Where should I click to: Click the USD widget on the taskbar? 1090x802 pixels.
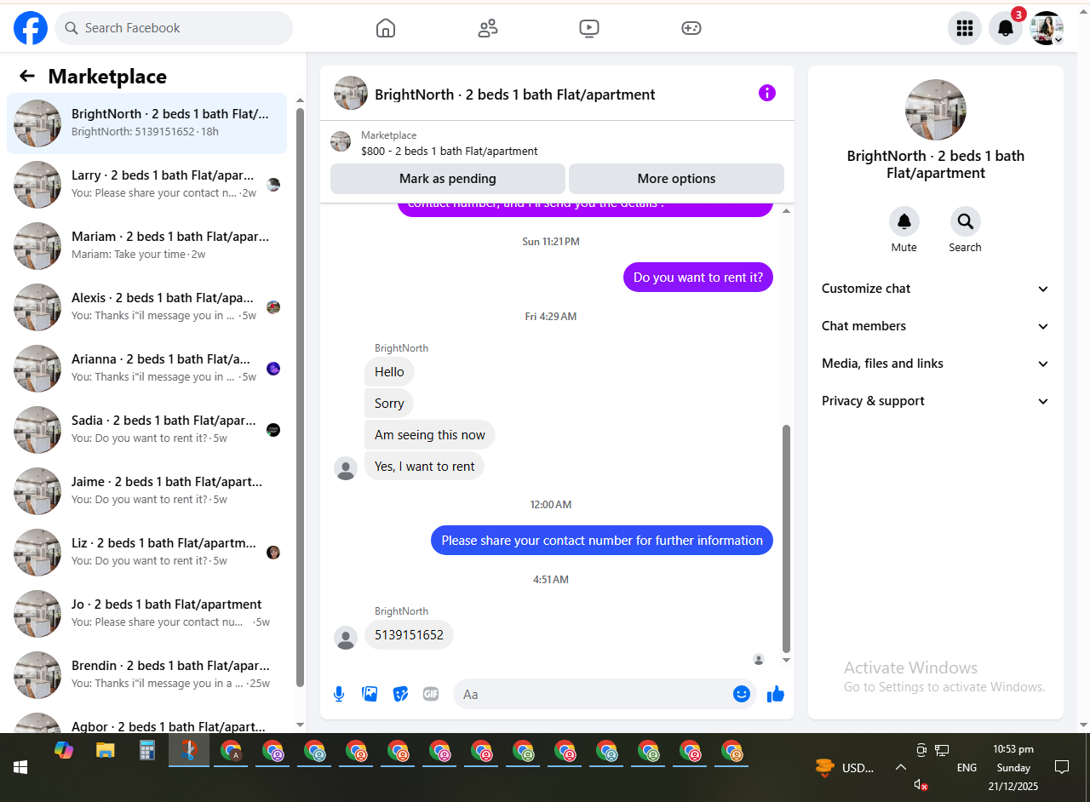coord(844,768)
